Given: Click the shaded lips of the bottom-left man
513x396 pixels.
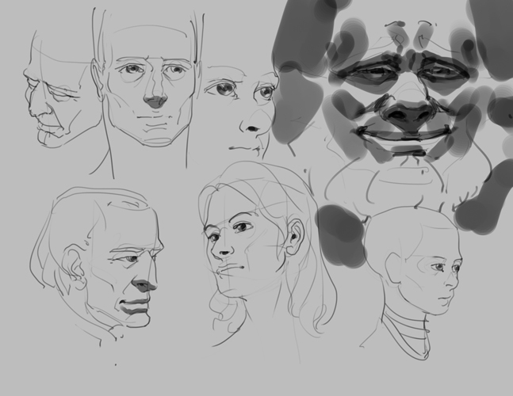Looking at the screenshot, I should click(x=136, y=307).
